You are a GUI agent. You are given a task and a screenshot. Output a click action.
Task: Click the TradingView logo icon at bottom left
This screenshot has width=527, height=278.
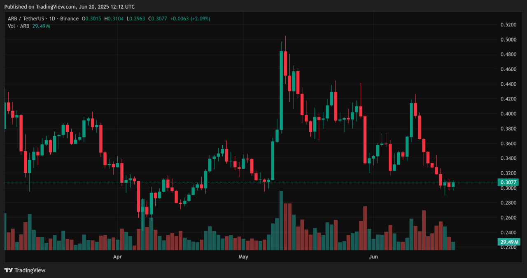[x=9, y=270]
